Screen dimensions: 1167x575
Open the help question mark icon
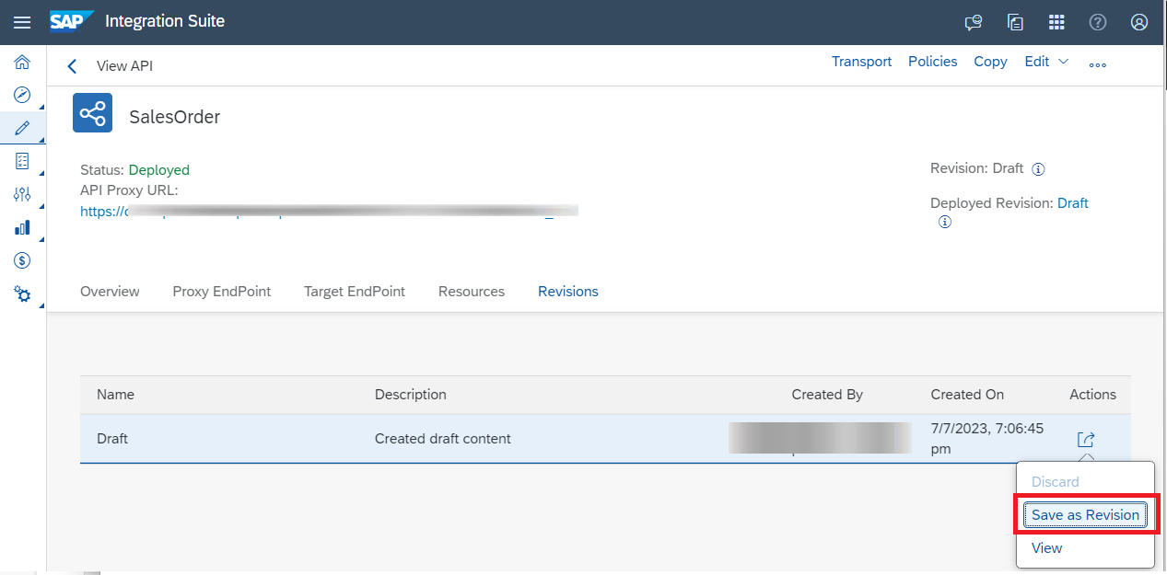1098,22
